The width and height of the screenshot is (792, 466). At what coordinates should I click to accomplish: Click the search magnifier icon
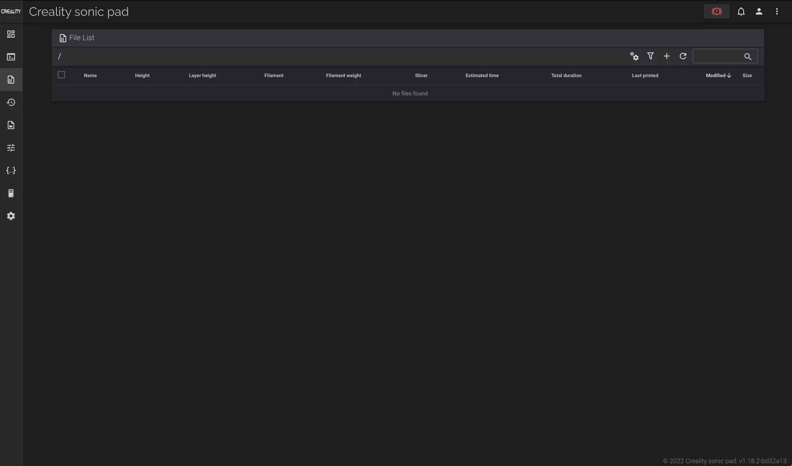(748, 56)
